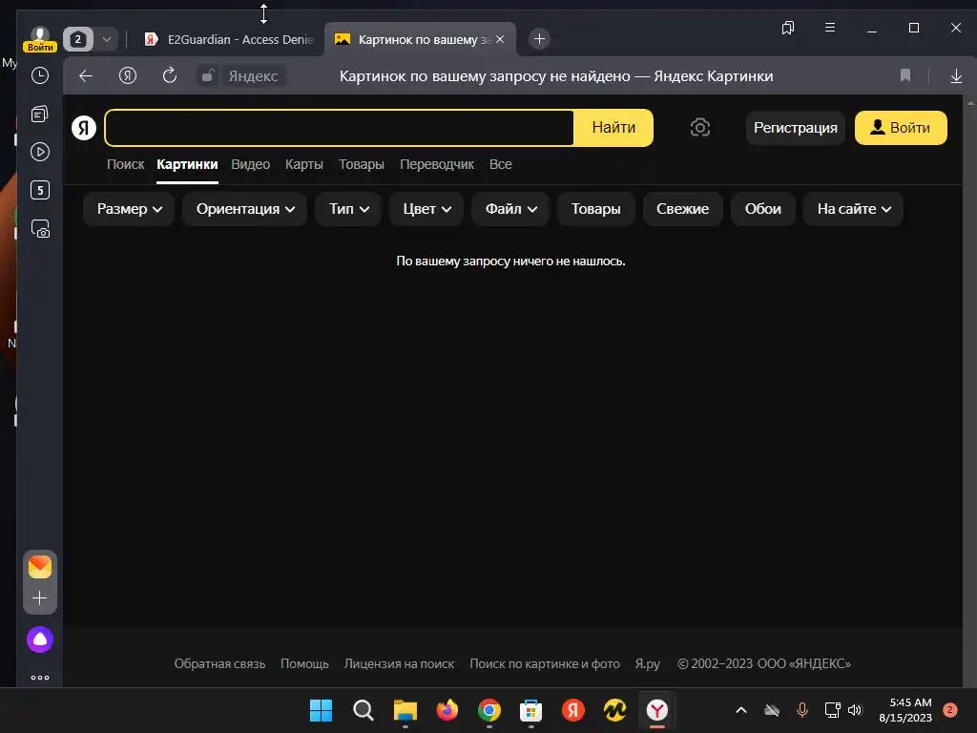The height and width of the screenshot is (733, 977).
Task: Click the Yandex Я logo on page
Action: [84, 128]
